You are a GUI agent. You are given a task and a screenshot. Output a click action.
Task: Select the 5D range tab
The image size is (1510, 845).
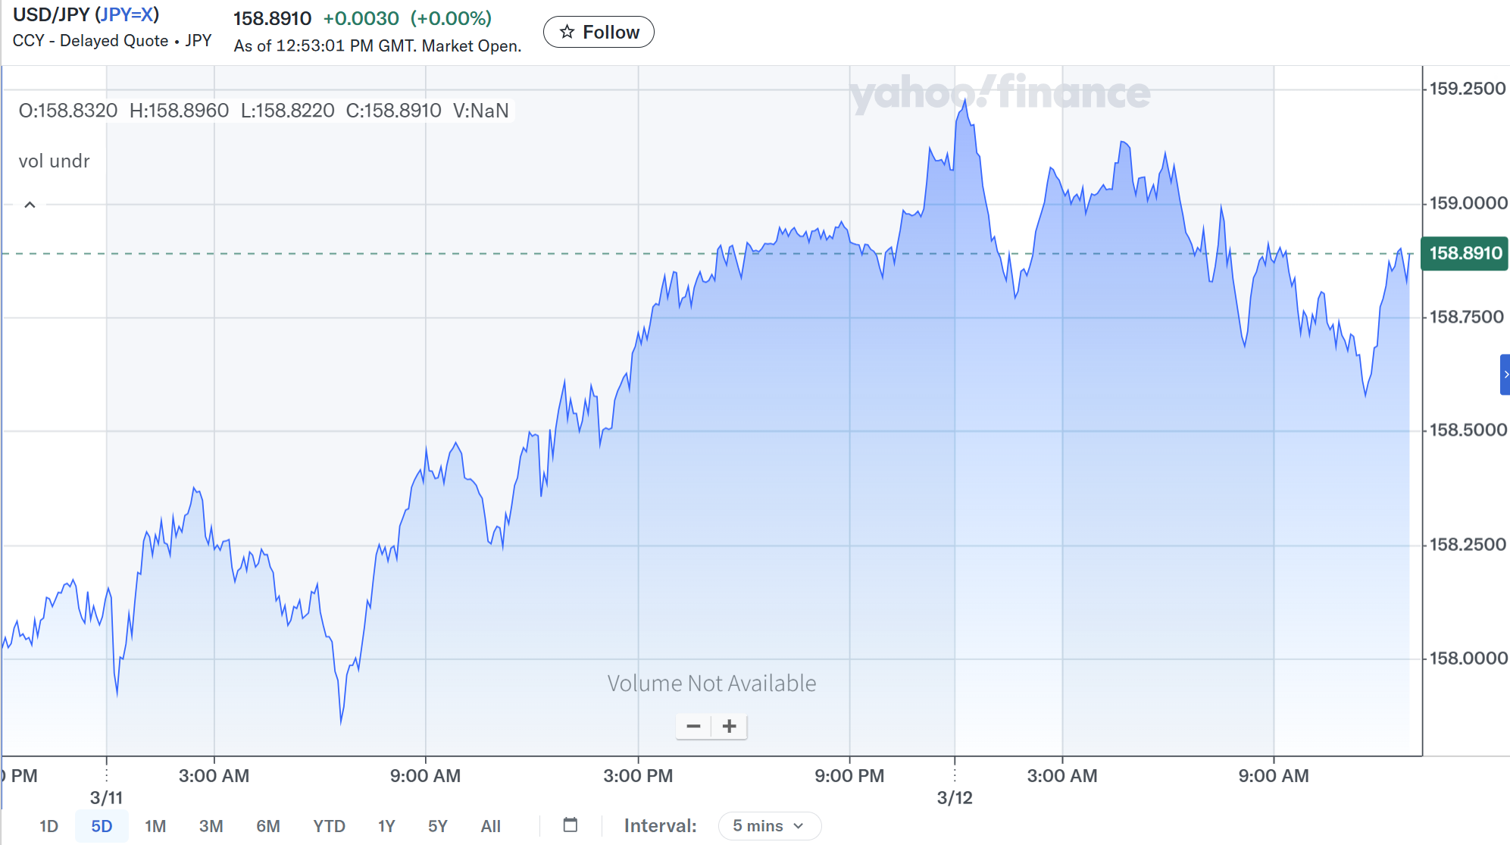coord(102,826)
